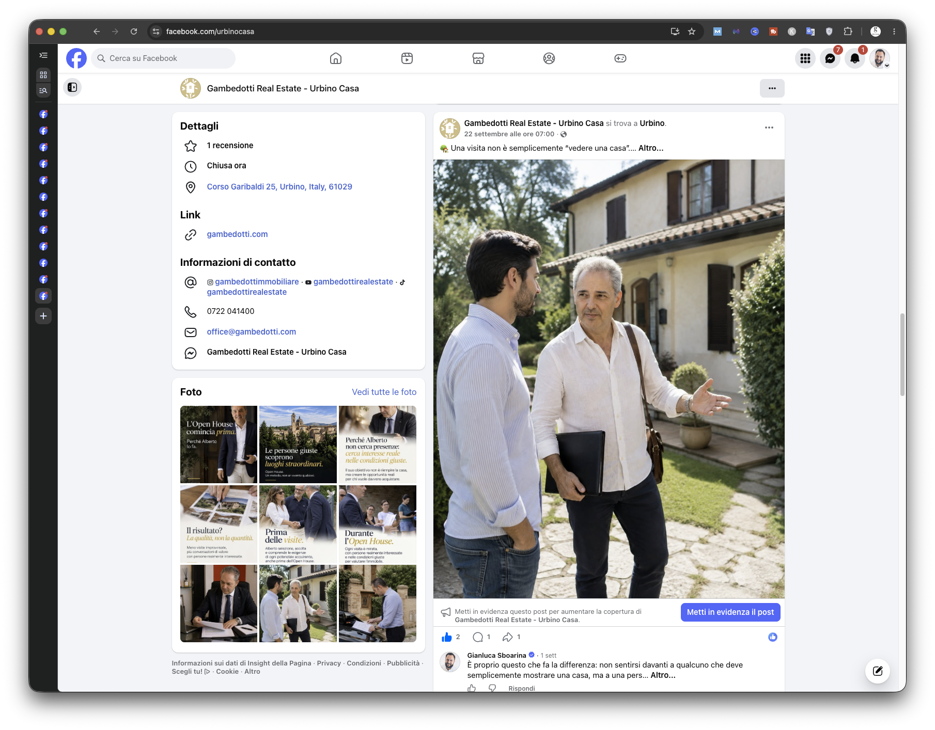Image resolution: width=935 pixels, height=730 pixels.
Task: Open the Durante l'Open House photo thumbnail
Action: click(378, 524)
